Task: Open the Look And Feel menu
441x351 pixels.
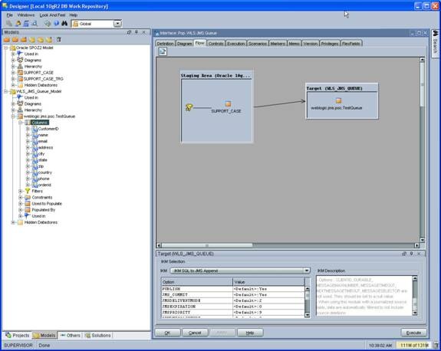Action: coord(52,15)
